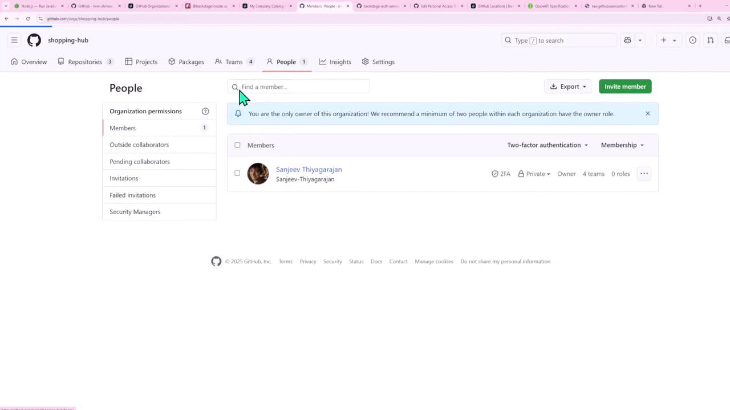Switch to the 'My Company Catalog' browser tab
Viewport: 730px width, 410px height.
267,6
